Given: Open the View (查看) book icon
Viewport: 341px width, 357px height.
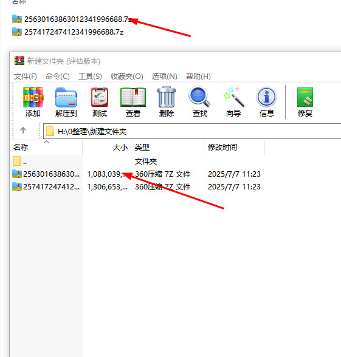Looking at the screenshot, I should click(x=133, y=101).
